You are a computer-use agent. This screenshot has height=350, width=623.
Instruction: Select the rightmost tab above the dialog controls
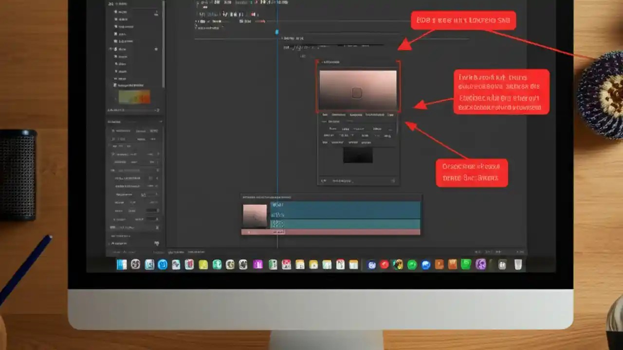391,115
